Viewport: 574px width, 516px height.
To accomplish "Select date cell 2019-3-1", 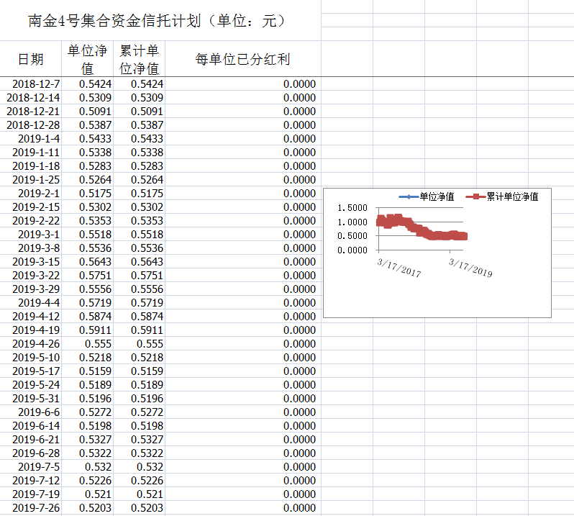I will point(31,235).
